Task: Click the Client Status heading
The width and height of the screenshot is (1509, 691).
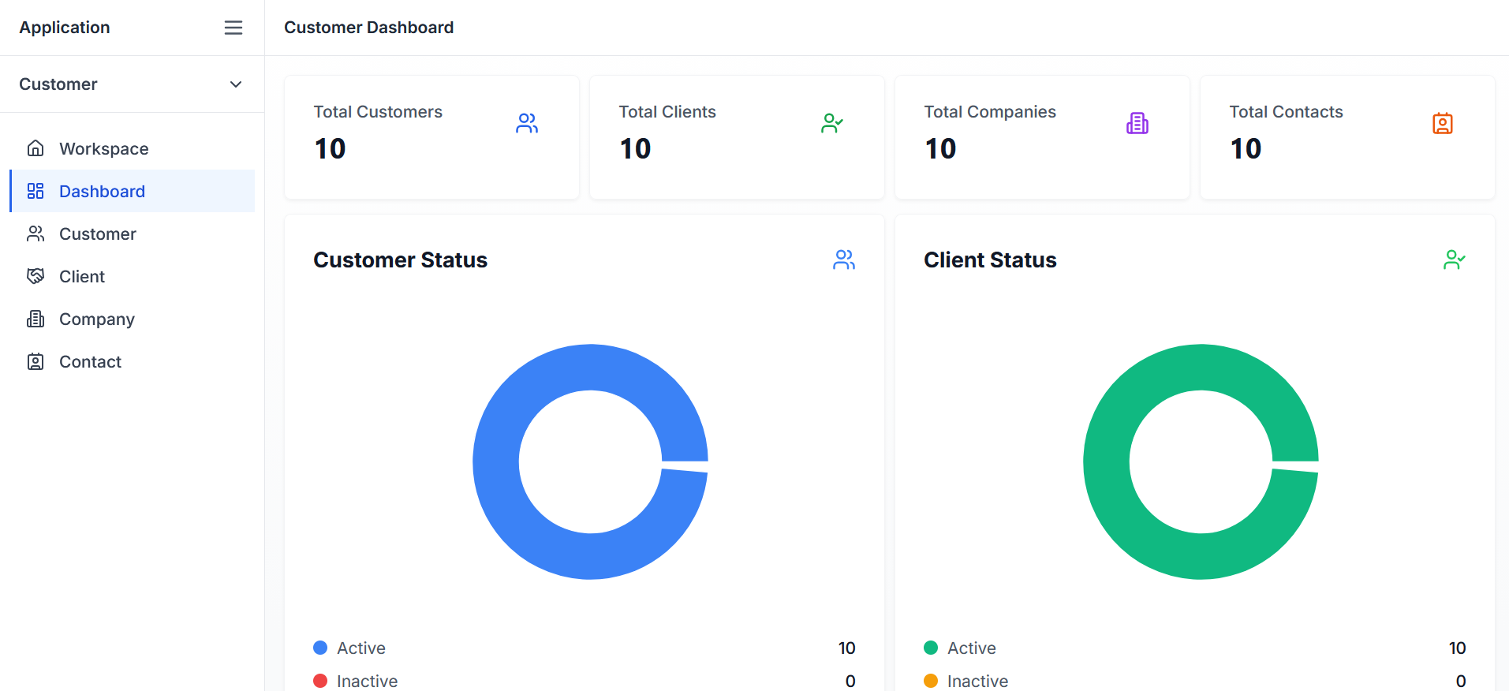Action: coord(990,260)
